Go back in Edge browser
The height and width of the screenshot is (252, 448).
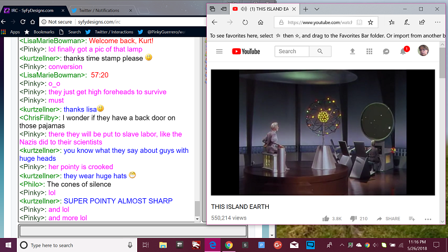(214, 22)
